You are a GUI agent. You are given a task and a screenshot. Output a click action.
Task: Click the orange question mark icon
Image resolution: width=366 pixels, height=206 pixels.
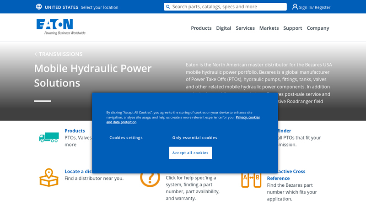[150, 180]
